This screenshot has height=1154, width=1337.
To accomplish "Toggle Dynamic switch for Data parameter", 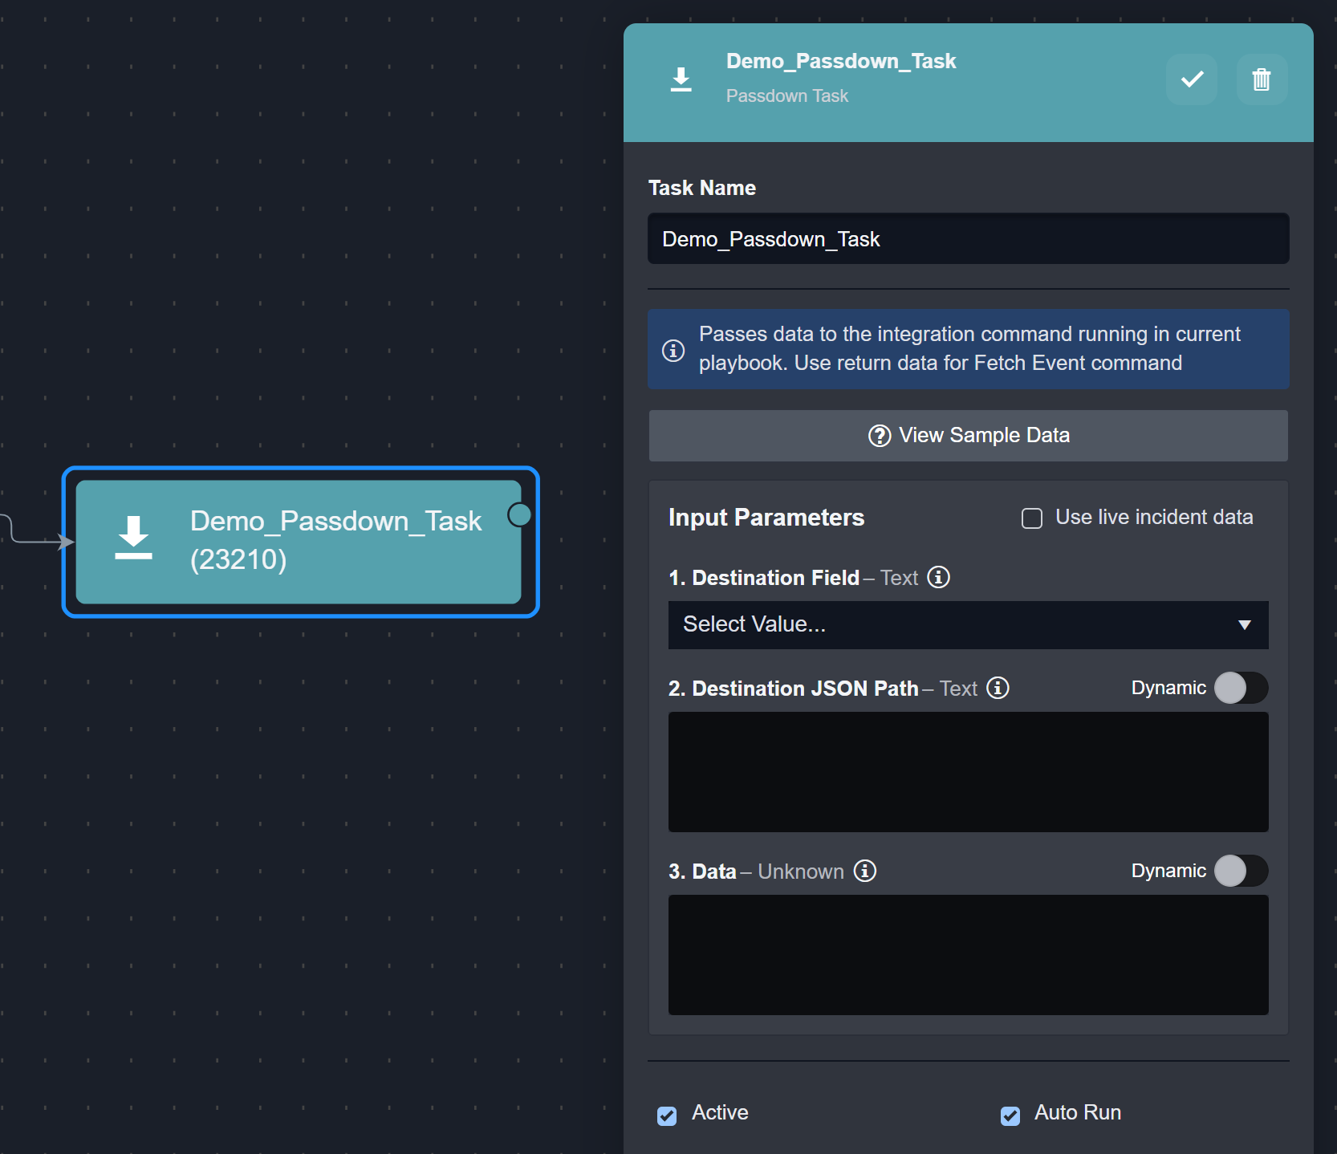I will [1240, 872].
